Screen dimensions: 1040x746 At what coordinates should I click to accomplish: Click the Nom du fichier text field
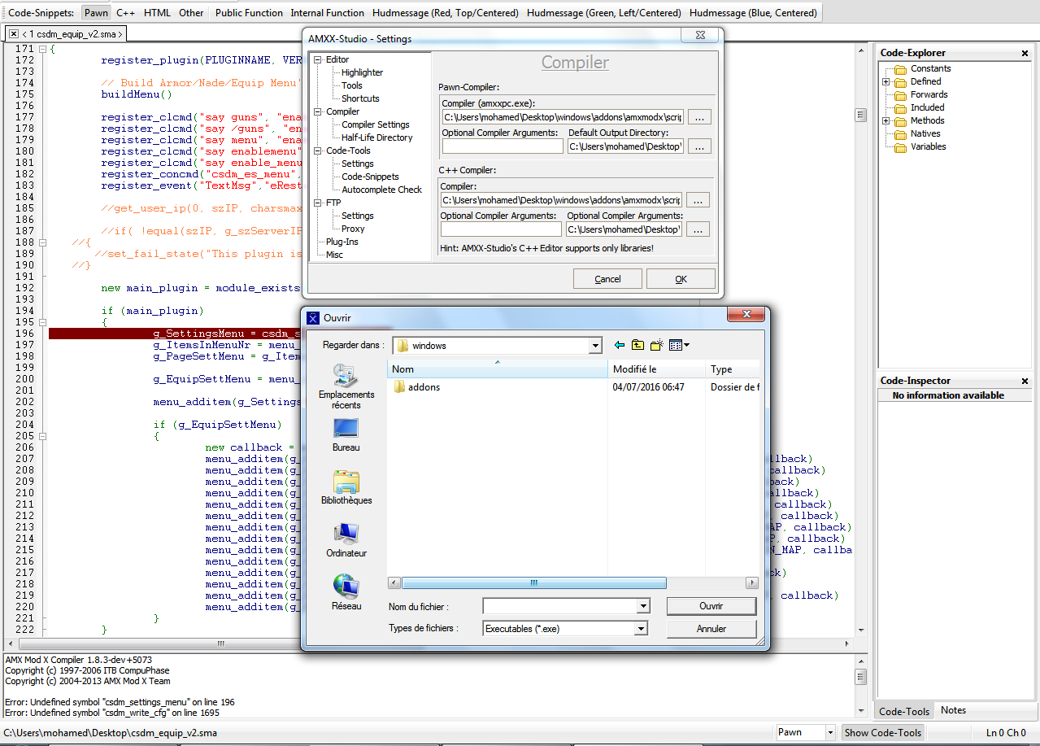(560, 606)
